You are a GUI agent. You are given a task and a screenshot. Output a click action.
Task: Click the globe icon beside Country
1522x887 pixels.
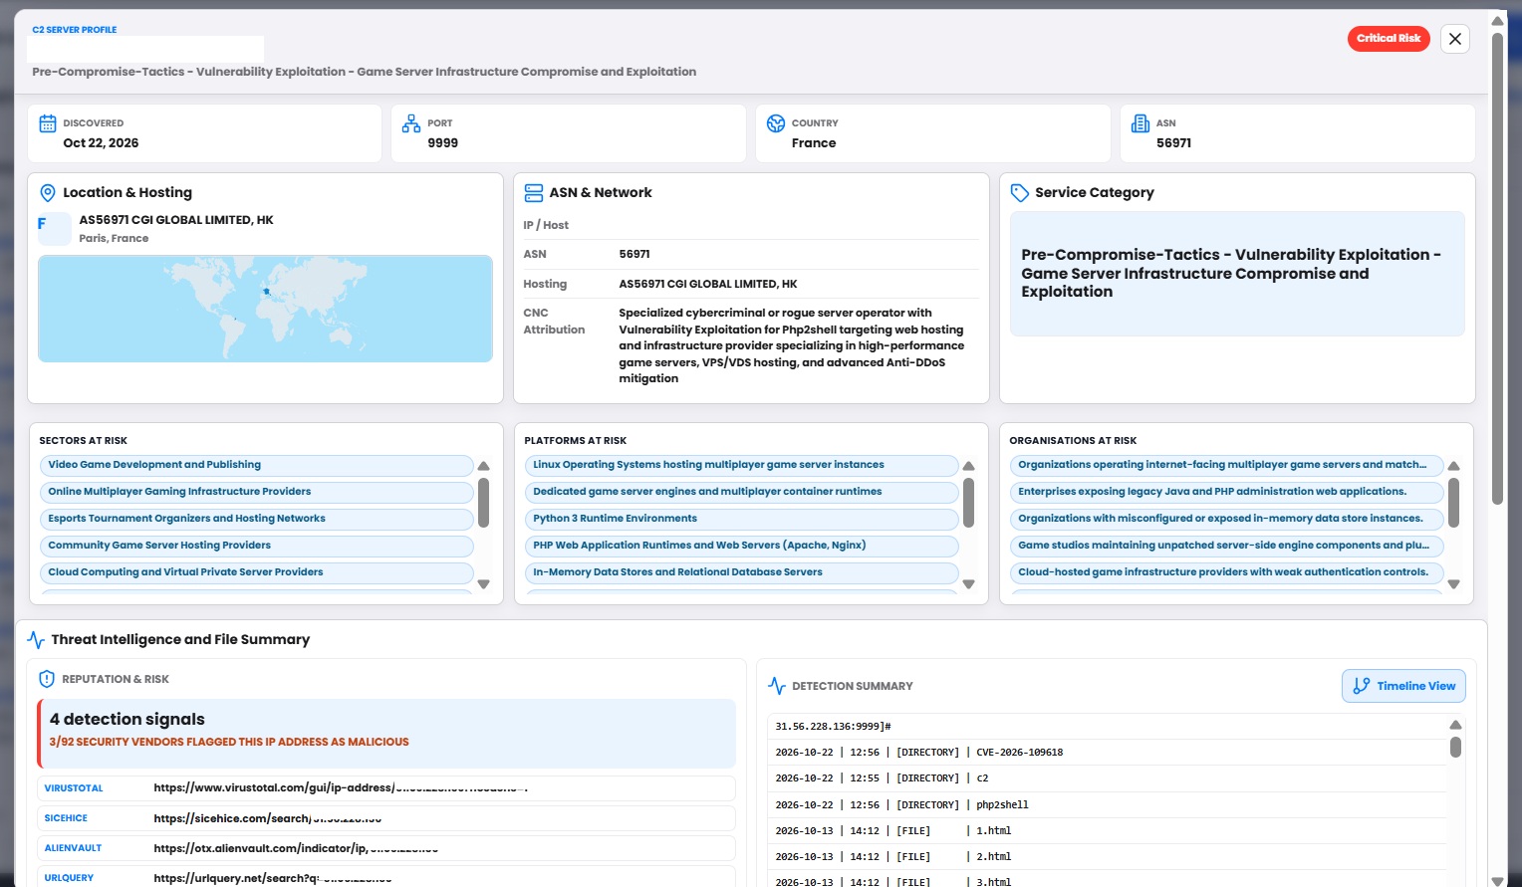point(776,123)
